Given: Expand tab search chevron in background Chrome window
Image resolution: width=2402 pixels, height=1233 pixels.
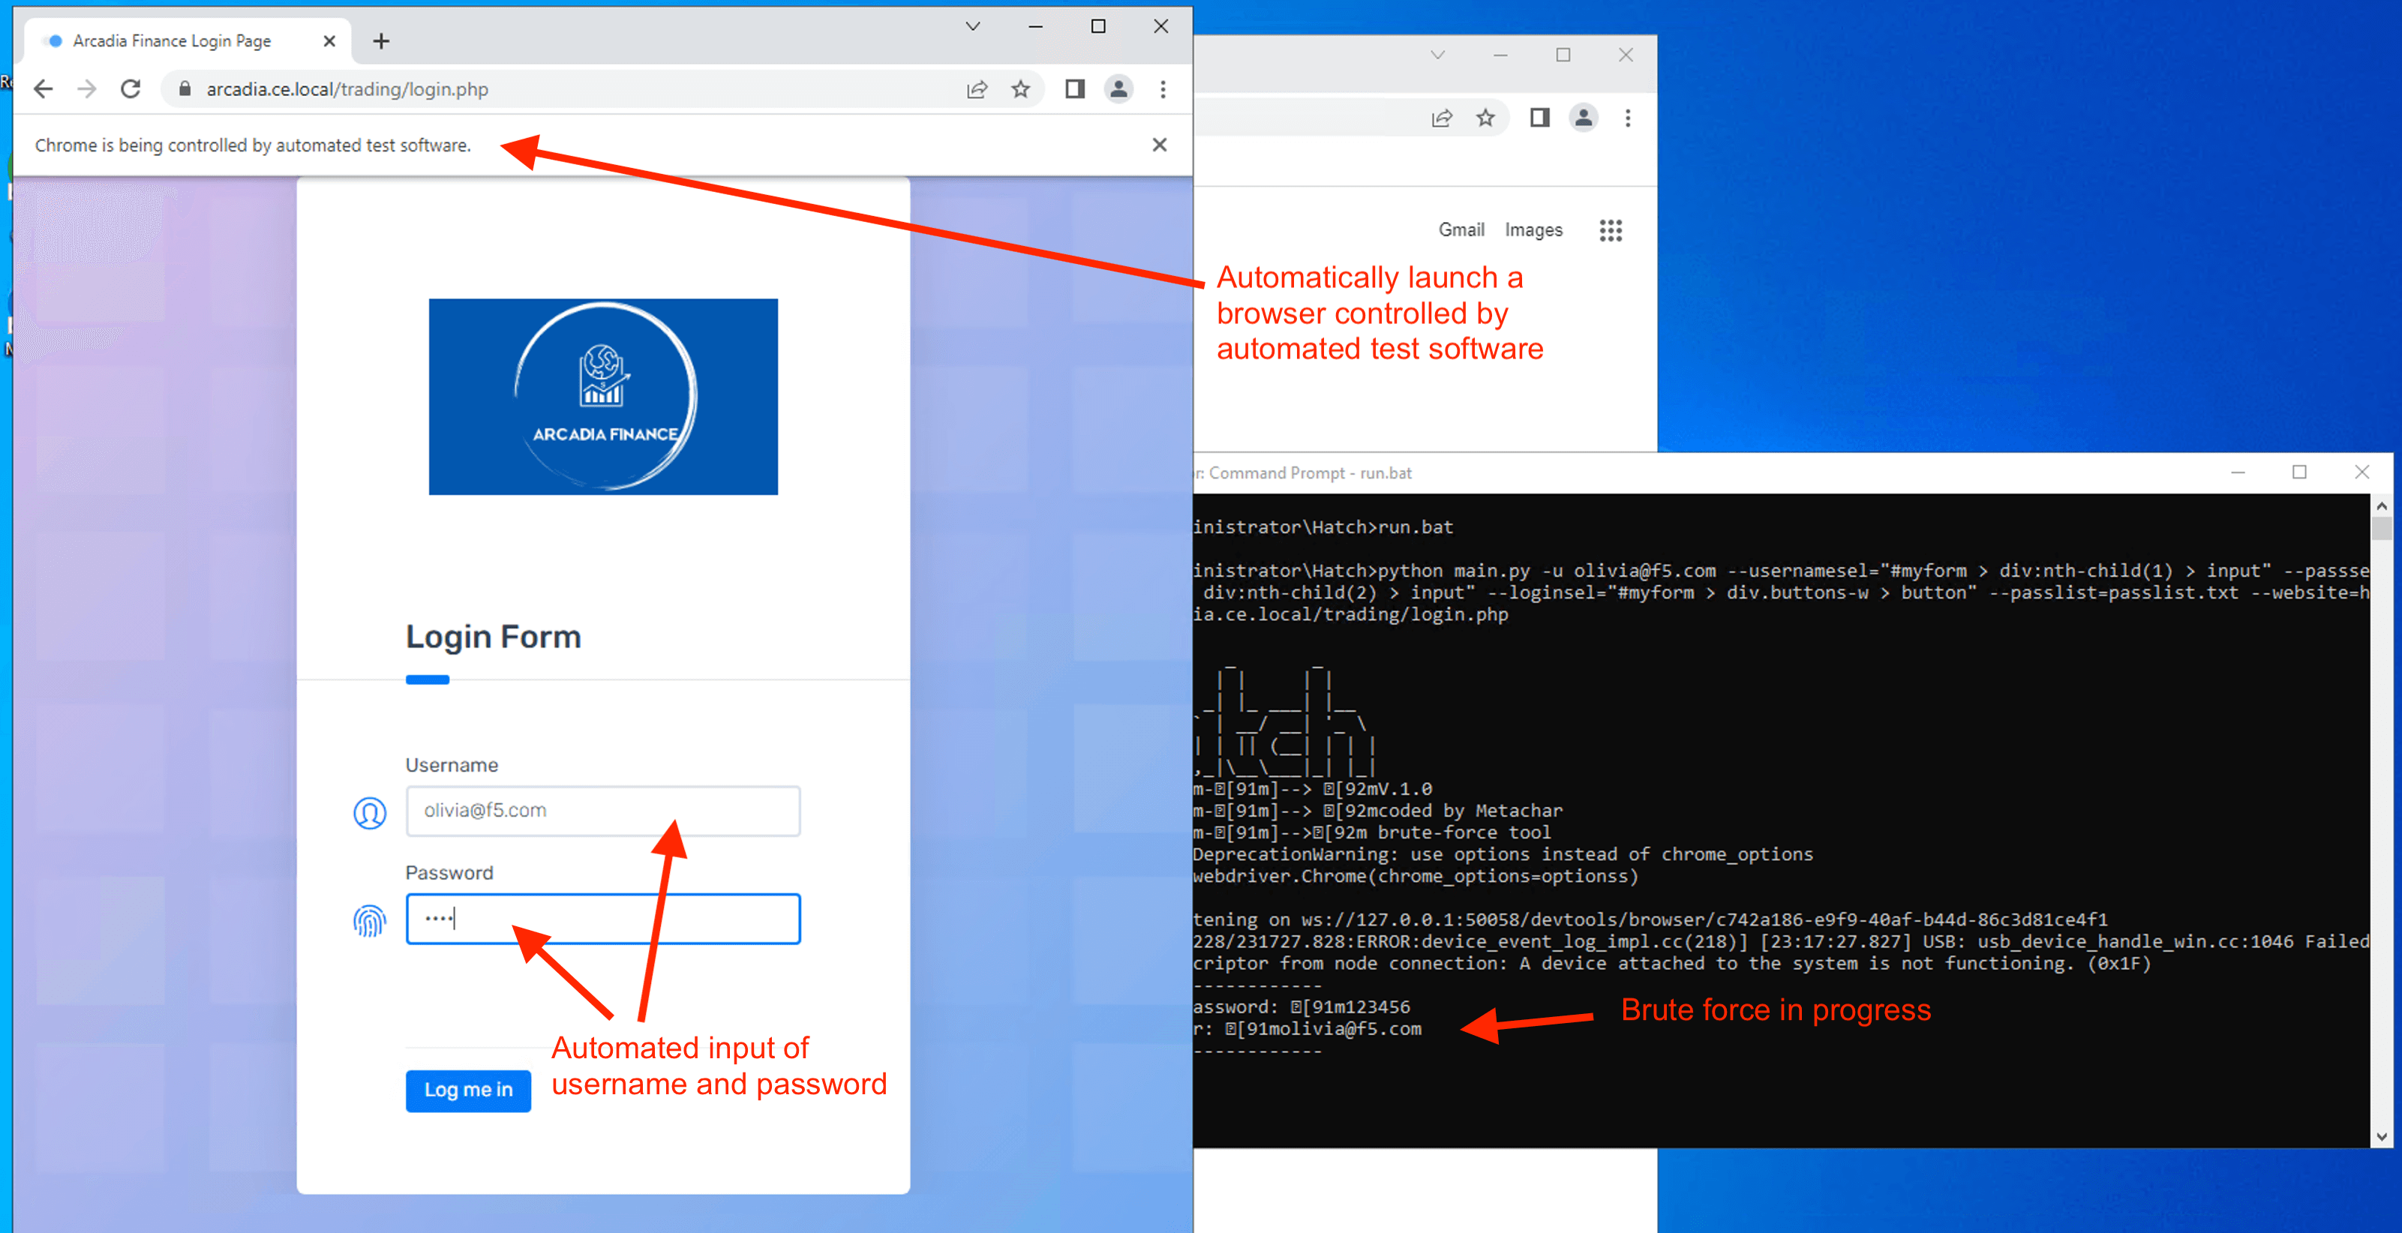Looking at the screenshot, I should [x=1437, y=55].
